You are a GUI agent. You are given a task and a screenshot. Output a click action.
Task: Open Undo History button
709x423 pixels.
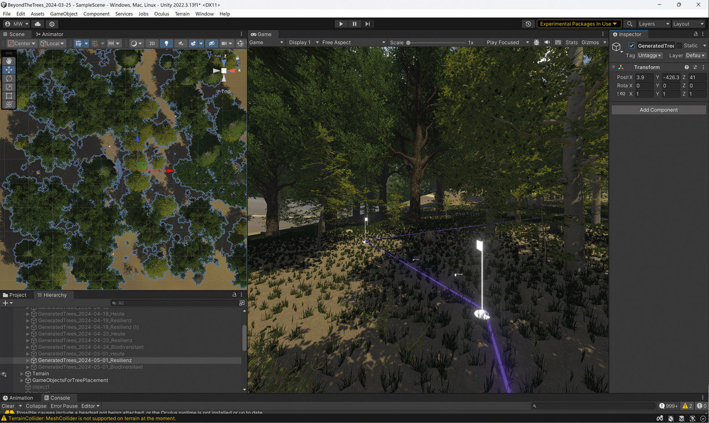point(528,24)
